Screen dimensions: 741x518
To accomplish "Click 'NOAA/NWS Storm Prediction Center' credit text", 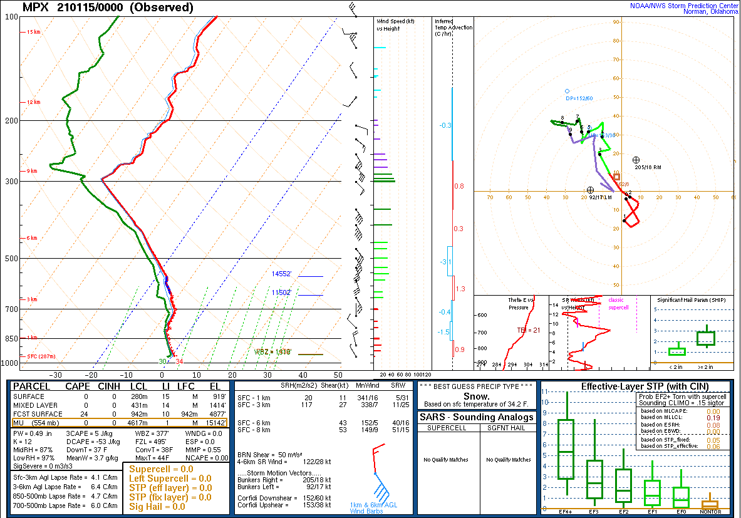I will pyautogui.click(x=684, y=6).
